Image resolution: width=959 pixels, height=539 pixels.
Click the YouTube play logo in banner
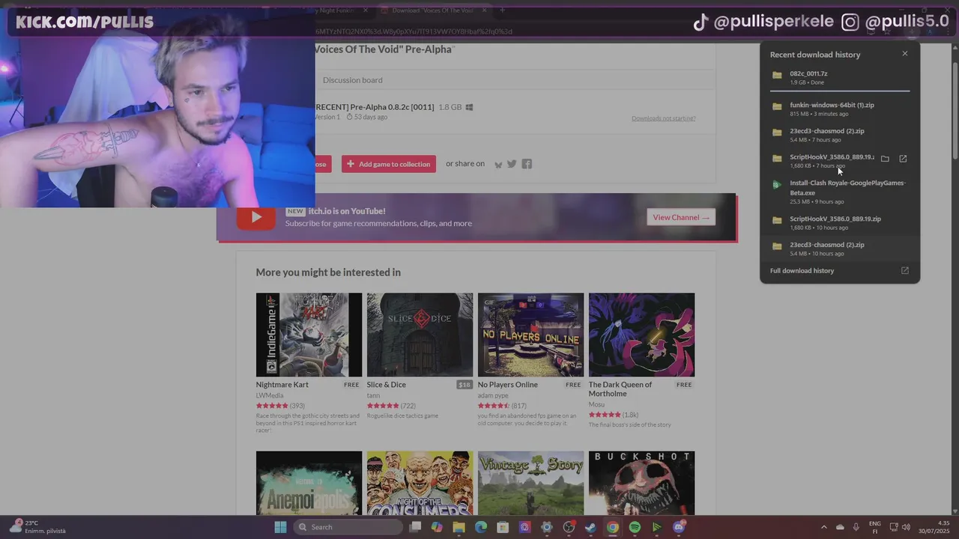(255, 217)
